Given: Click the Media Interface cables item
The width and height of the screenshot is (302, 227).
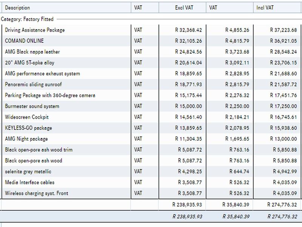Looking at the screenshot, I should 29,182.
